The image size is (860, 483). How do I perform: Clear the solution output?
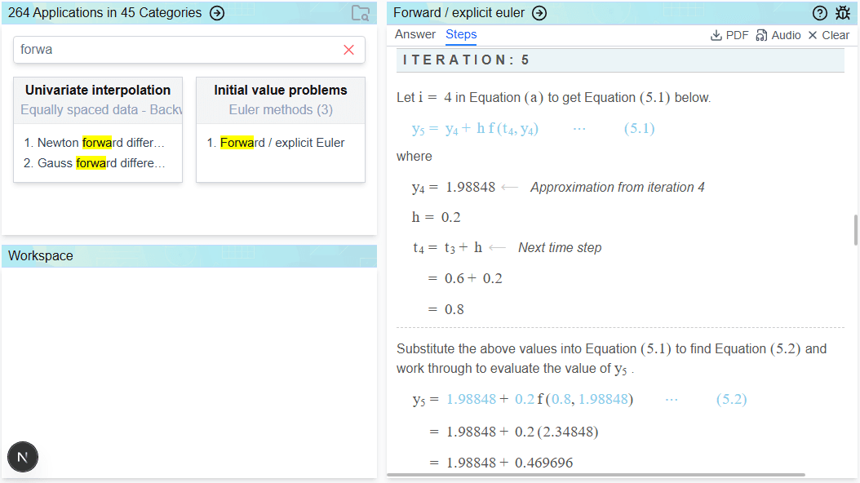pos(828,35)
